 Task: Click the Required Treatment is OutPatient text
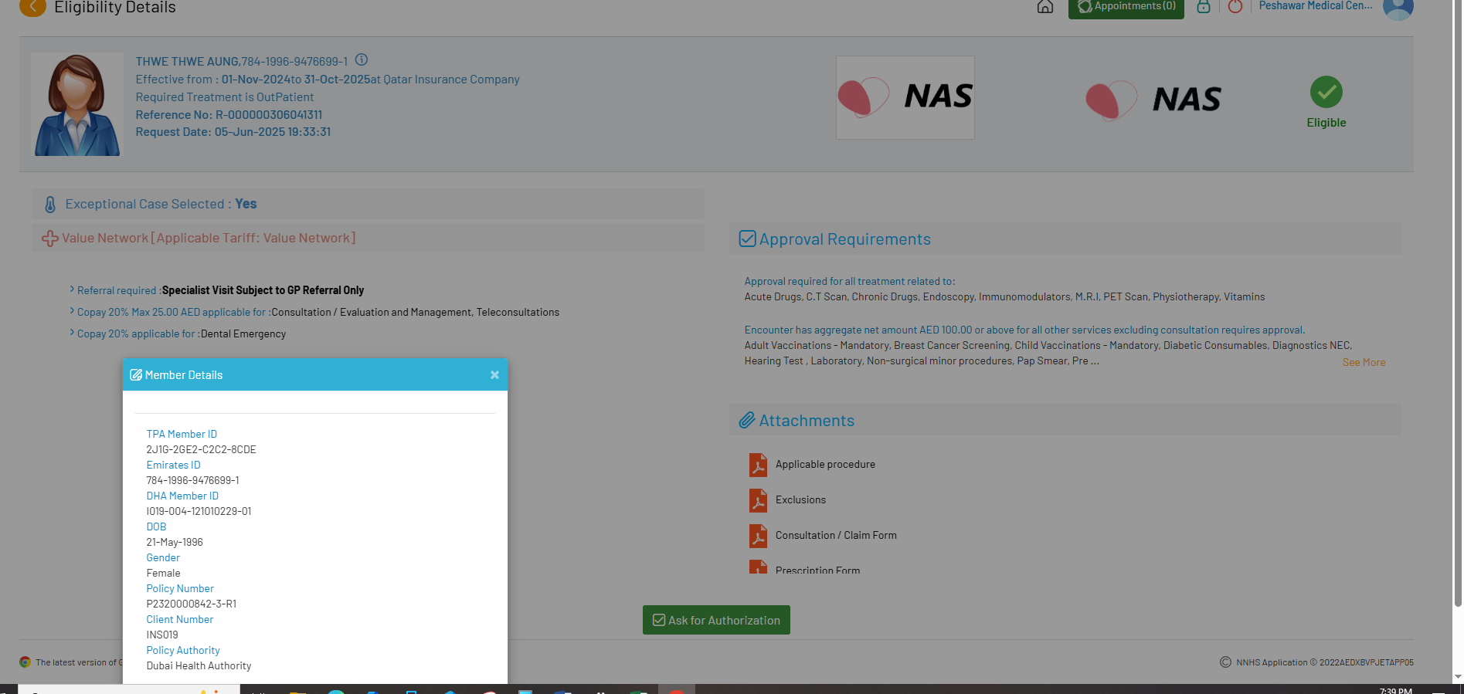pyautogui.click(x=225, y=97)
